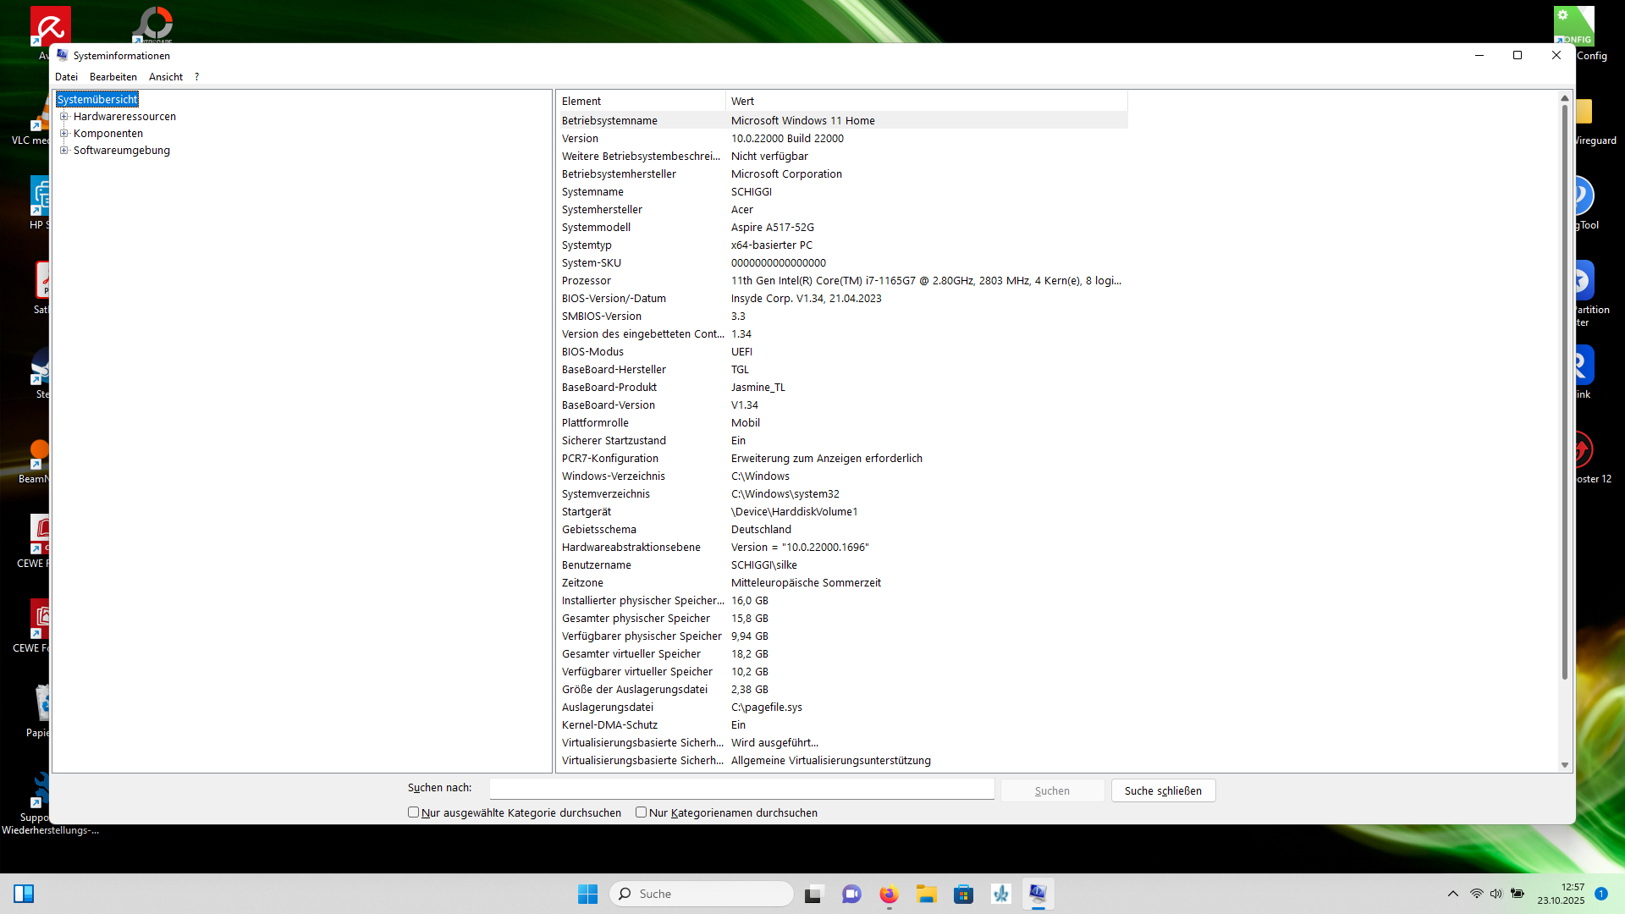
Task: Open the ? help menu
Action: (x=196, y=77)
